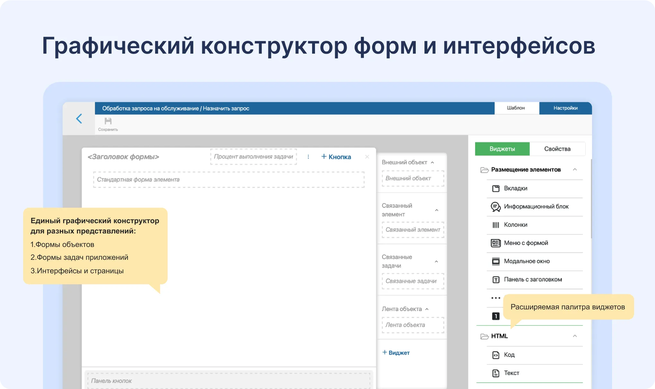Viewport: 655px width, 389px height.
Task: Click the numbered "1" widget icon
Action: [x=495, y=316]
